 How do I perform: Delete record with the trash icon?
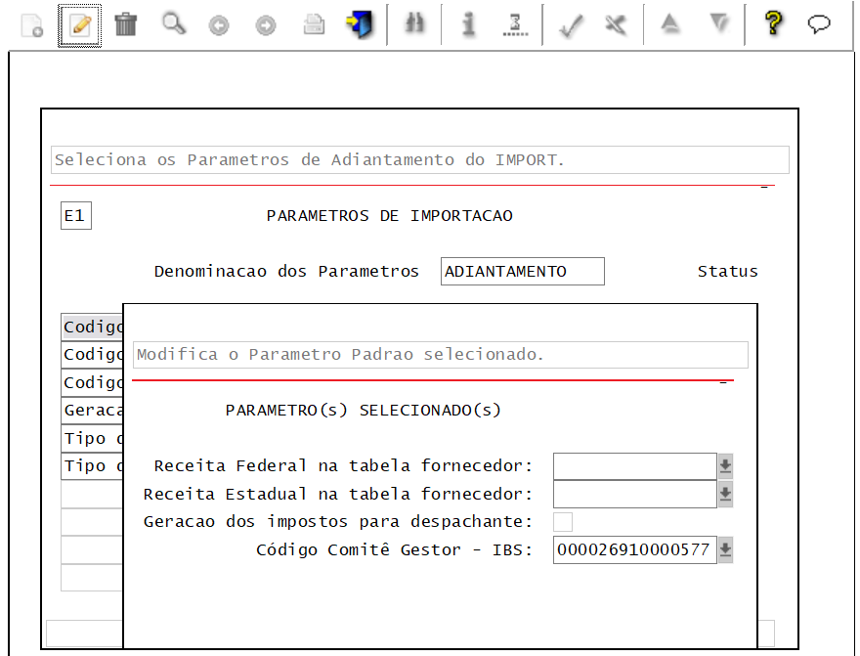(124, 24)
